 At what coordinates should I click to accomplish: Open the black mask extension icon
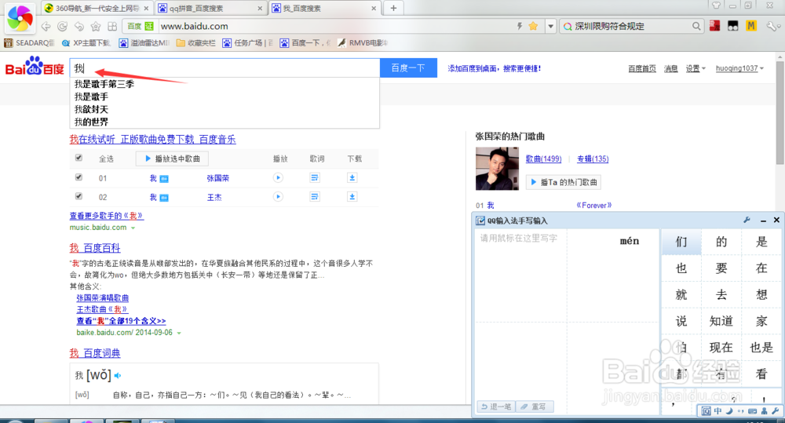click(x=733, y=26)
